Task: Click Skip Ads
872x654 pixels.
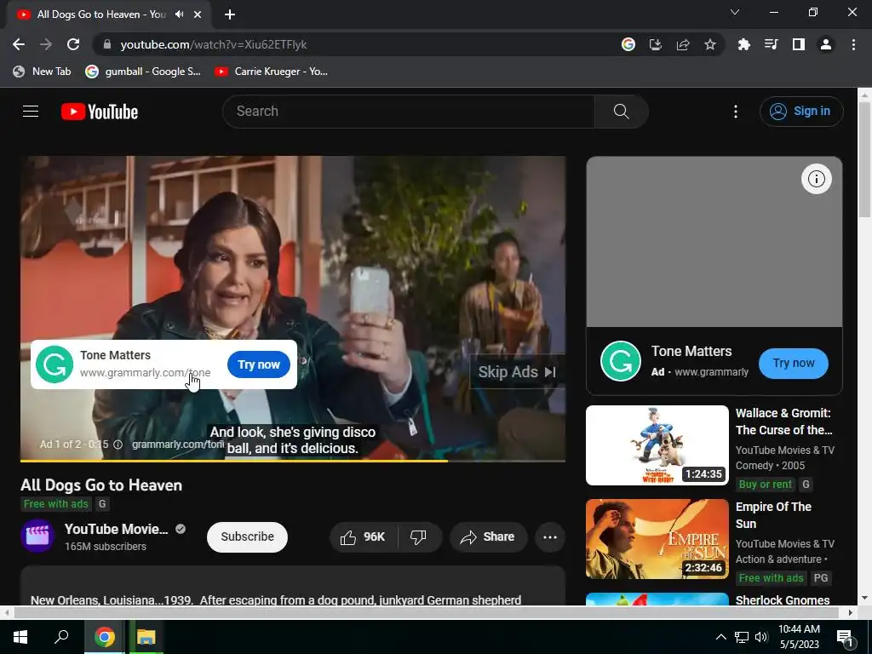Action: coord(517,371)
